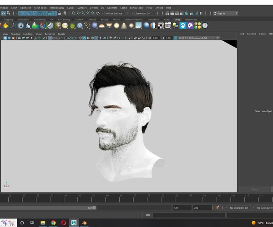Toggle snap to grids in status line
The image size is (273, 227).
74,13
